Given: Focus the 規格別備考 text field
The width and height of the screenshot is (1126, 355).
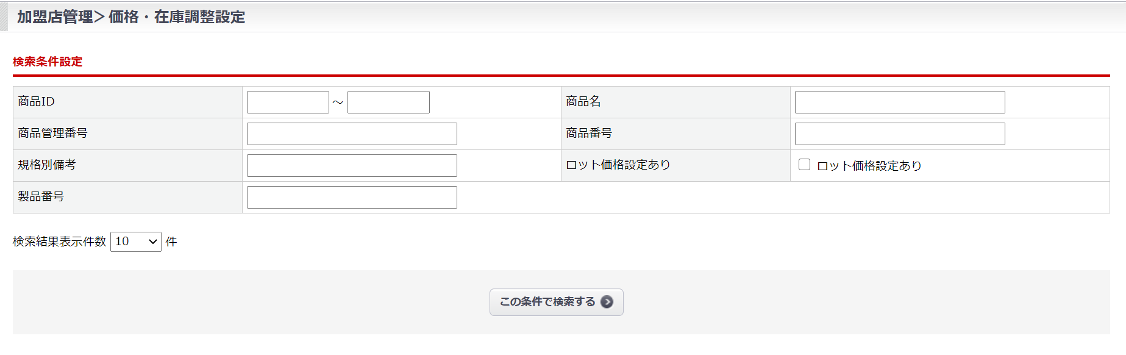Looking at the screenshot, I should point(352,166).
